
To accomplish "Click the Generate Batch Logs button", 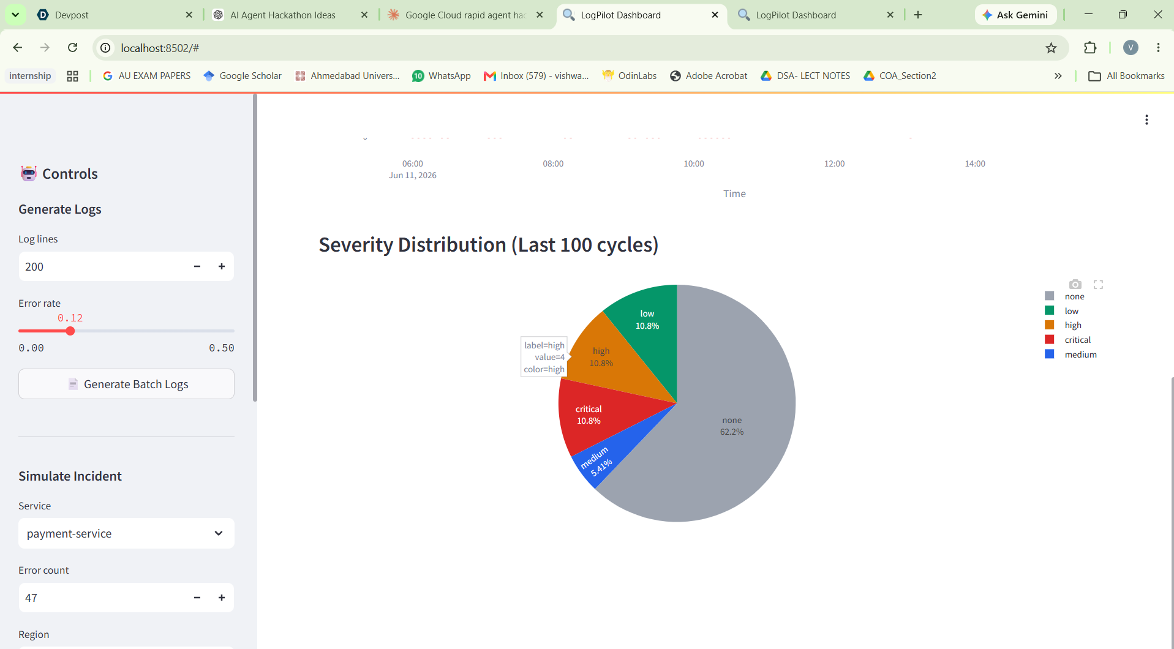I will [126, 384].
